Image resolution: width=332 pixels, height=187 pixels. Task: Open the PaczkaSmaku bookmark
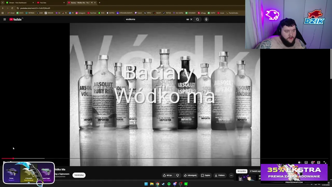coord(232,13)
